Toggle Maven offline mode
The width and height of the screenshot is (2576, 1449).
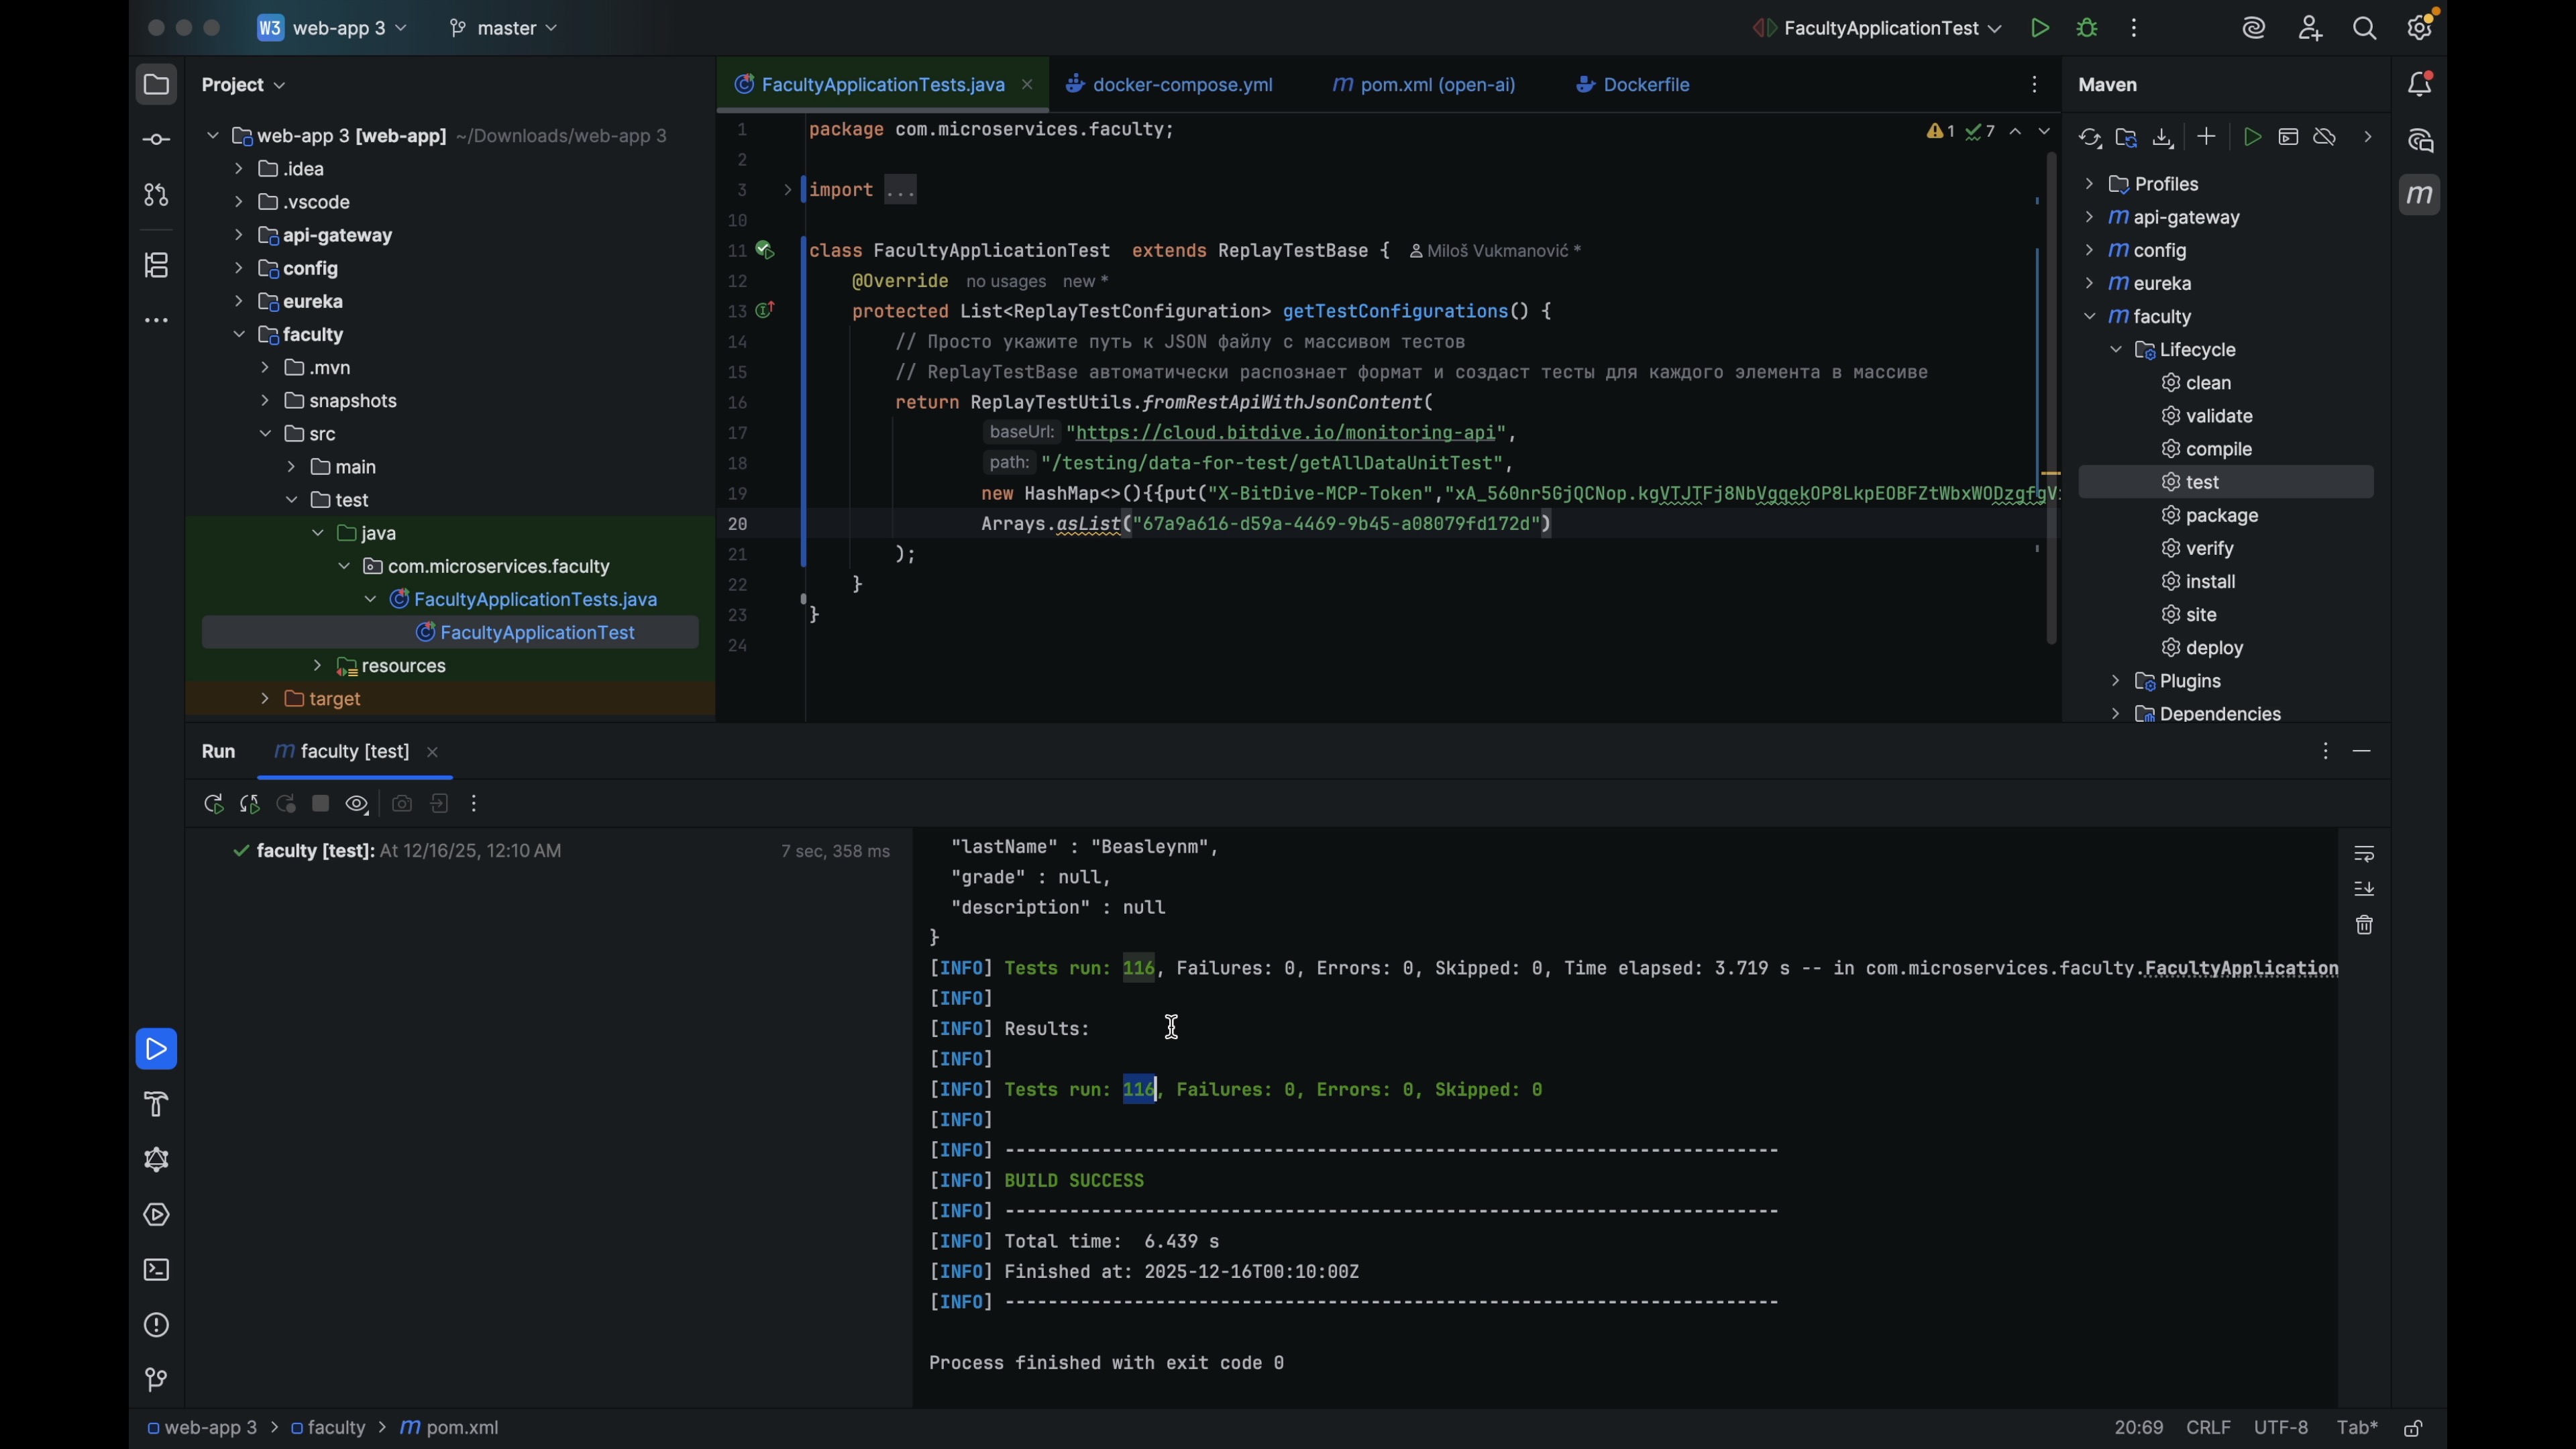point(2326,137)
